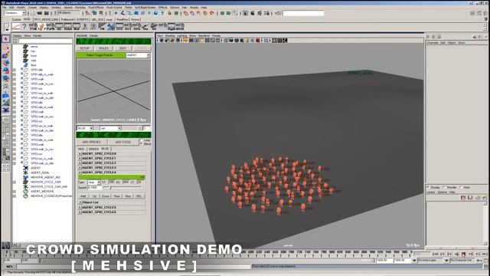Click the ADD SPECIES button
The width and height of the screenshot is (490, 276).
tap(92, 142)
